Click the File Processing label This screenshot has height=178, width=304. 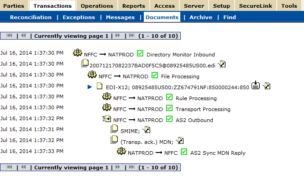pos(180,76)
